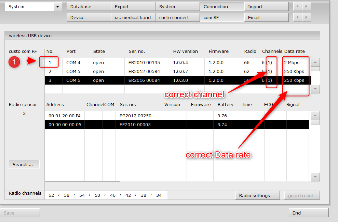This screenshot has height=222, width=338.
Task: Switch to the System tab in top row
Action: pos(178,6)
